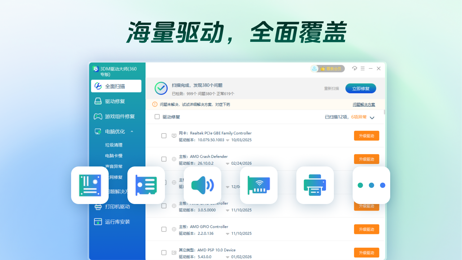Image resolution: width=462 pixels, height=260 pixels.
Task: Open 驱动修复 via its sidebar drive icon
Action: 98,101
